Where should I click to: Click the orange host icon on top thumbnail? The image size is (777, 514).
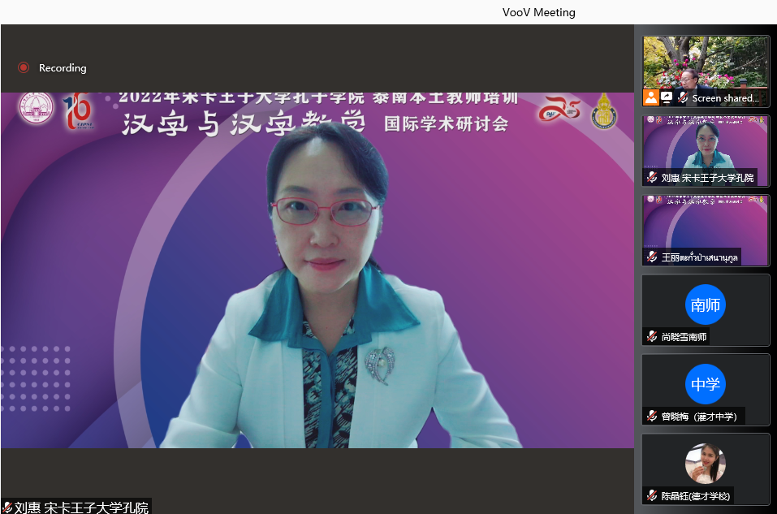[651, 97]
